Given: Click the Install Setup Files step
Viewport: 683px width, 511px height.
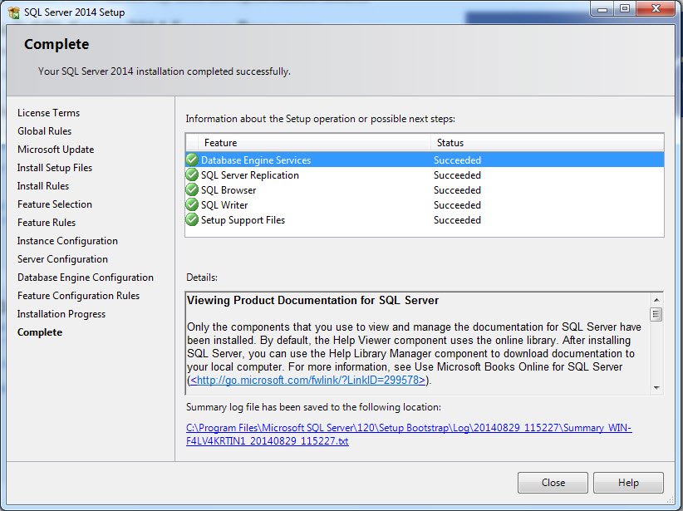Looking at the screenshot, I should coord(55,168).
